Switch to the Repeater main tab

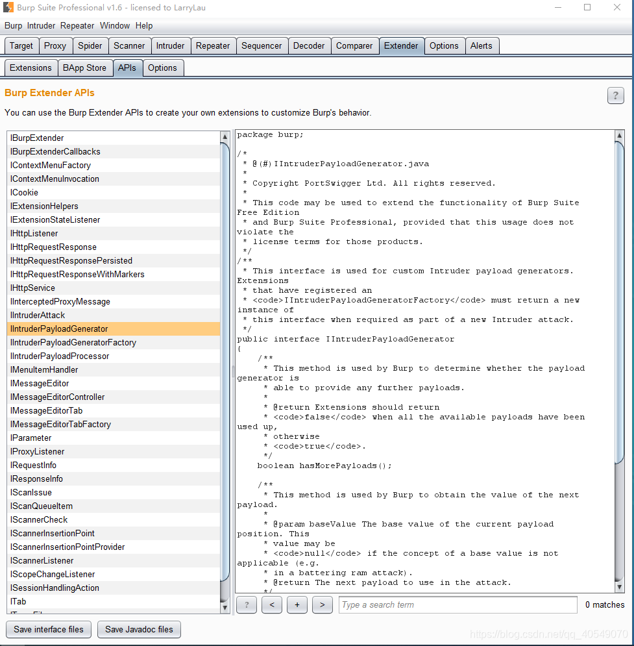click(x=213, y=45)
